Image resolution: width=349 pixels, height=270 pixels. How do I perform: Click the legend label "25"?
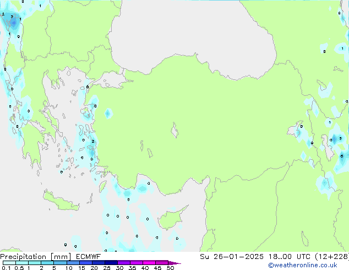point(107,268)
